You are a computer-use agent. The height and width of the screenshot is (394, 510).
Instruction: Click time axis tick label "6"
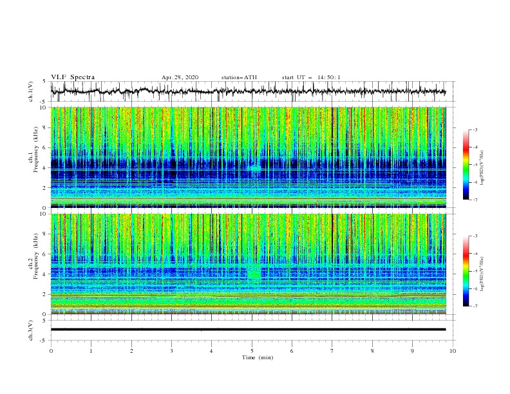tap(292, 351)
